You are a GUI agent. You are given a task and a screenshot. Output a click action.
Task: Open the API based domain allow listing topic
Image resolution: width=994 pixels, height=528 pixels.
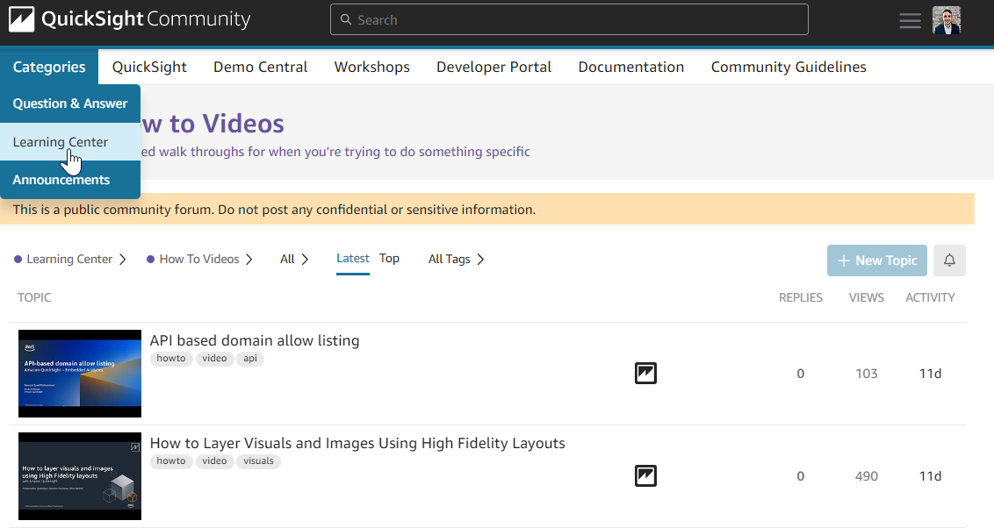tap(255, 340)
